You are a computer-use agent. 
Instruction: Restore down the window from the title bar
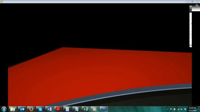[x=192, y=2]
